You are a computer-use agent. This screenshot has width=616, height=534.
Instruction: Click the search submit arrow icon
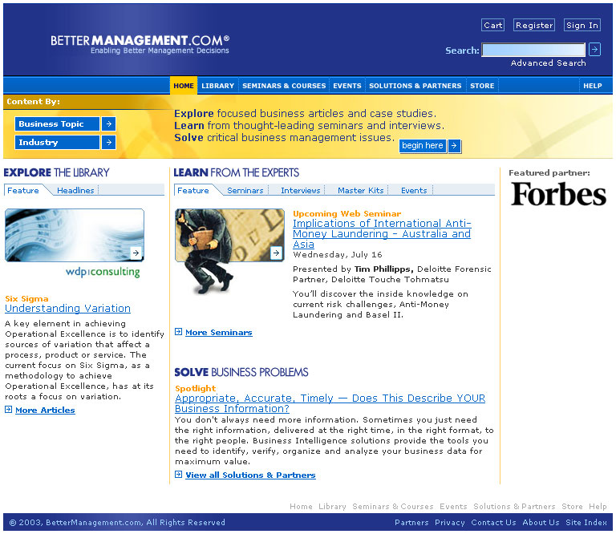click(595, 50)
